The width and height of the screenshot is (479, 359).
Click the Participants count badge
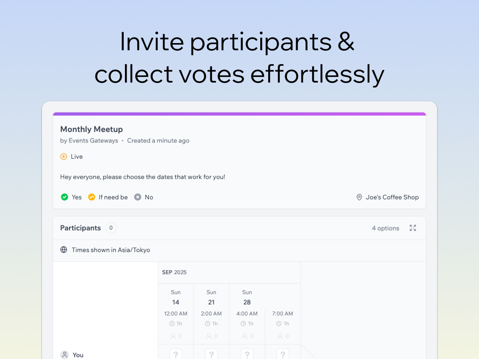(111, 228)
